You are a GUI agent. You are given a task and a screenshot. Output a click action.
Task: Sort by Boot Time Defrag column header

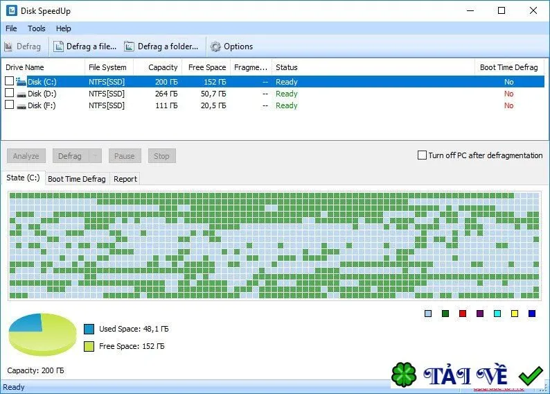pos(509,67)
